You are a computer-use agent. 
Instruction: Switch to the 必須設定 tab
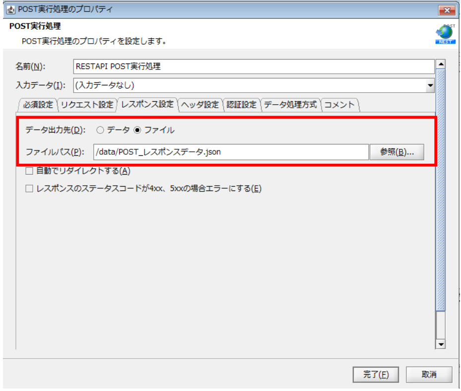[x=38, y=105]
